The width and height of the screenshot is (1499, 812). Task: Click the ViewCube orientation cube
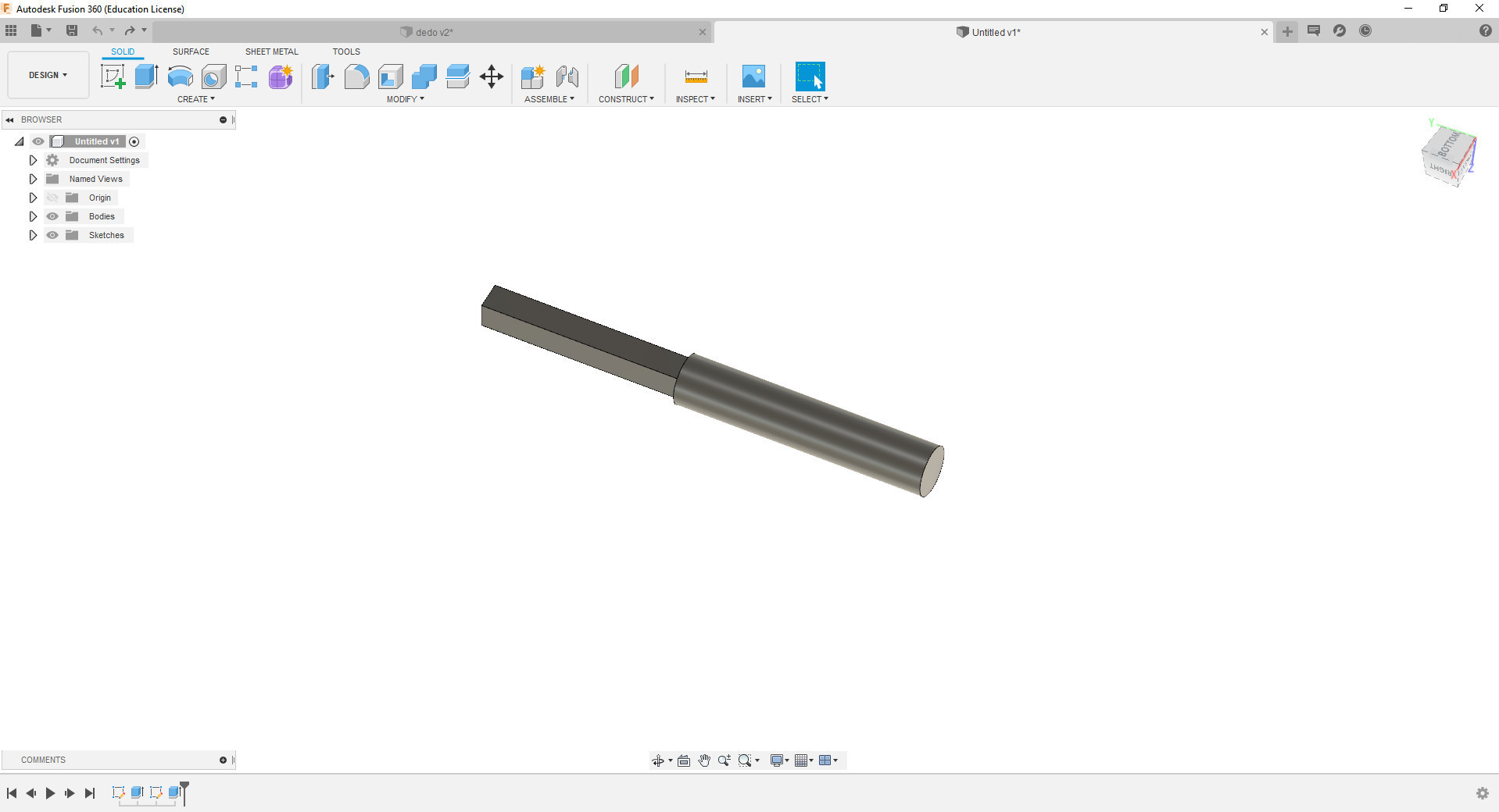tap(1448, 155)
